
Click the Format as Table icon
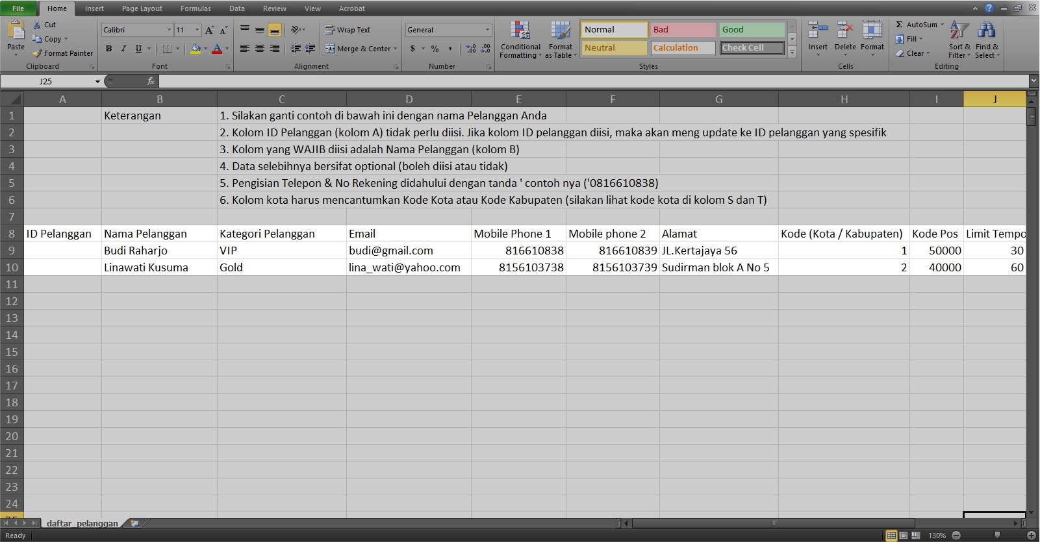(x=560, y=31)
